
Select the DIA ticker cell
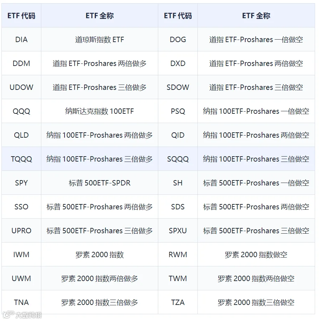click(x=21, y=39)
